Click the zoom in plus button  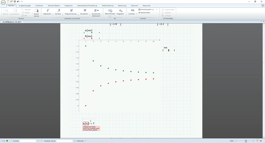pos(253,141)
